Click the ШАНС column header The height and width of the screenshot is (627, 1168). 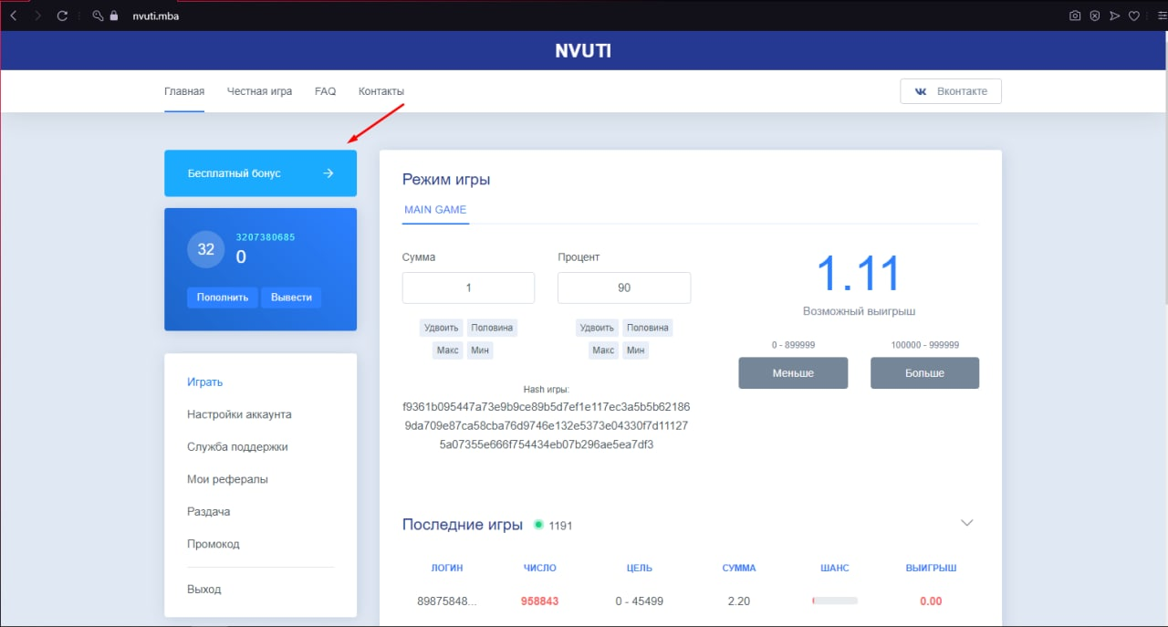[x=835, y=568]
